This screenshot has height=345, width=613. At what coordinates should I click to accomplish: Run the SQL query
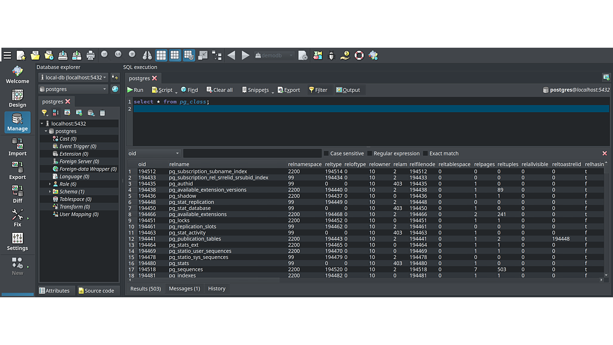click(135, 90)
